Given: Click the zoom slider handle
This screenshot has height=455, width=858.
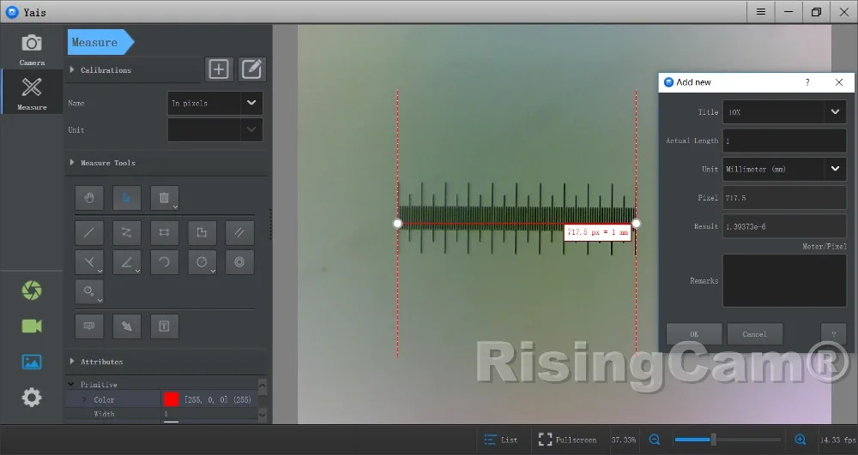Looking at the screenshot, I should click(x=713, y=440).
